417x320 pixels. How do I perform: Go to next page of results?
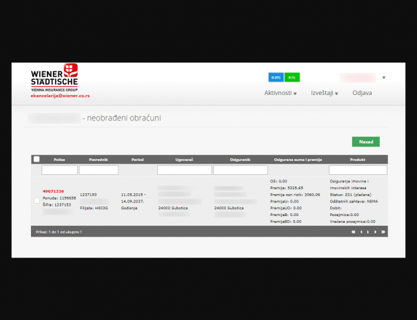(375, 232)
